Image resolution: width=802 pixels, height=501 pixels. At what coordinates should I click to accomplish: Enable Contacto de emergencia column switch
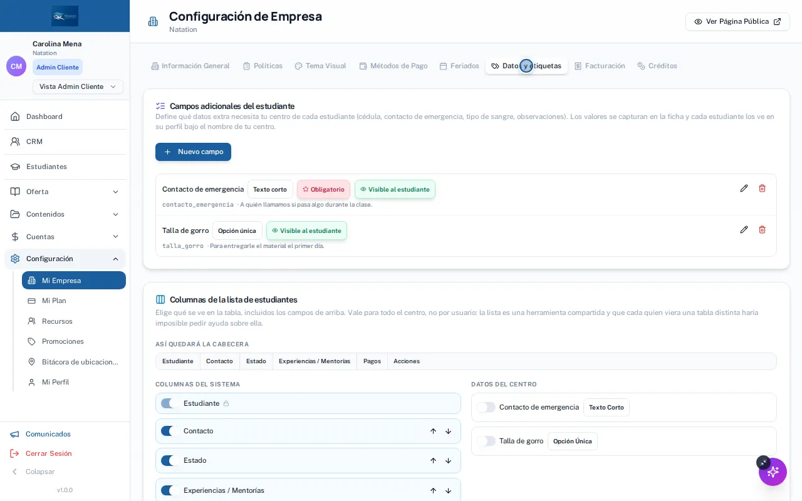[486, 407]
